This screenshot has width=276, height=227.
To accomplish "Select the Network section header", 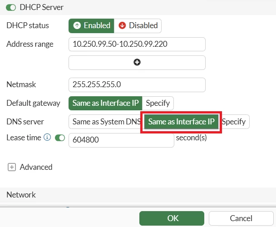I will point(138,195).
